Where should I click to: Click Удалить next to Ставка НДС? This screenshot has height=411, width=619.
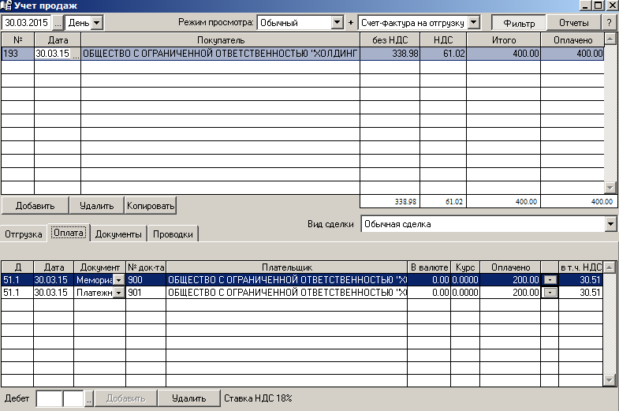[188, 399]
